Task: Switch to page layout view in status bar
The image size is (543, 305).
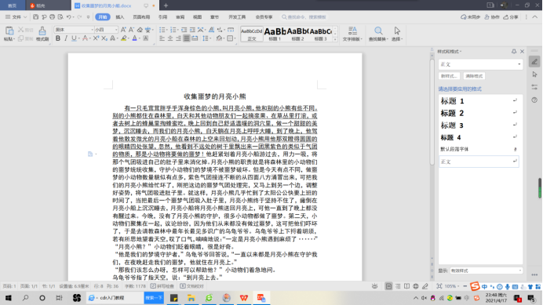Action: click(389, 286)
